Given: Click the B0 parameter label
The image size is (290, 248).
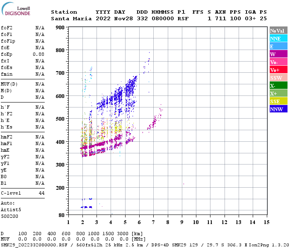Looking at the screenshot, I should 3,176.
